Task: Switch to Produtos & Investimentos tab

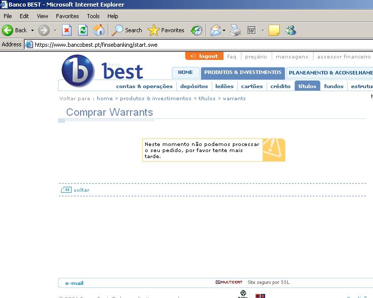Action: click(x=243, y=72)
